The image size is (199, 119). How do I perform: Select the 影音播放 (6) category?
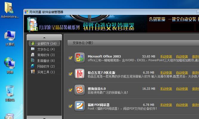click(x=44, y=61)
